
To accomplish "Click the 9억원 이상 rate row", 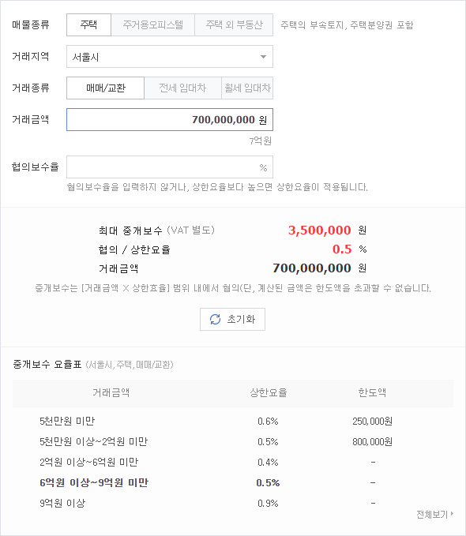I will (233, 503).
